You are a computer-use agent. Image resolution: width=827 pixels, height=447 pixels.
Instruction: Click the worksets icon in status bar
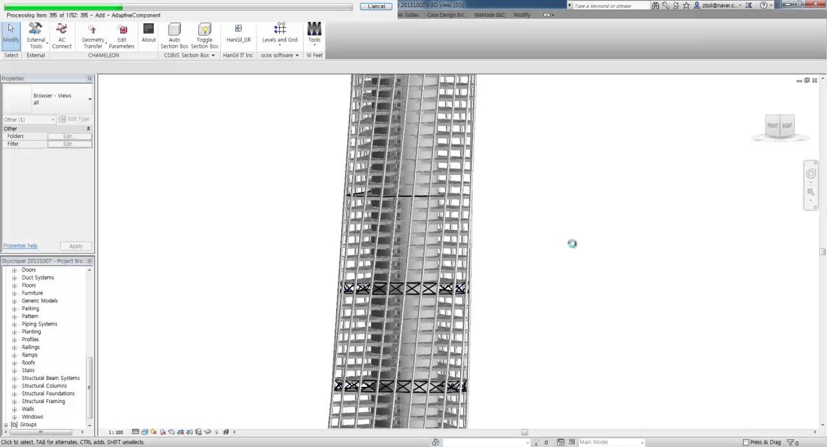point(435,442)
